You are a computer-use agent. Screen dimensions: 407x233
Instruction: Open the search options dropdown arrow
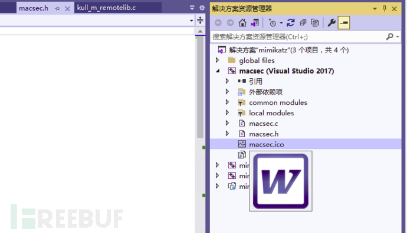pyautogui.click(x=398, y=36)
